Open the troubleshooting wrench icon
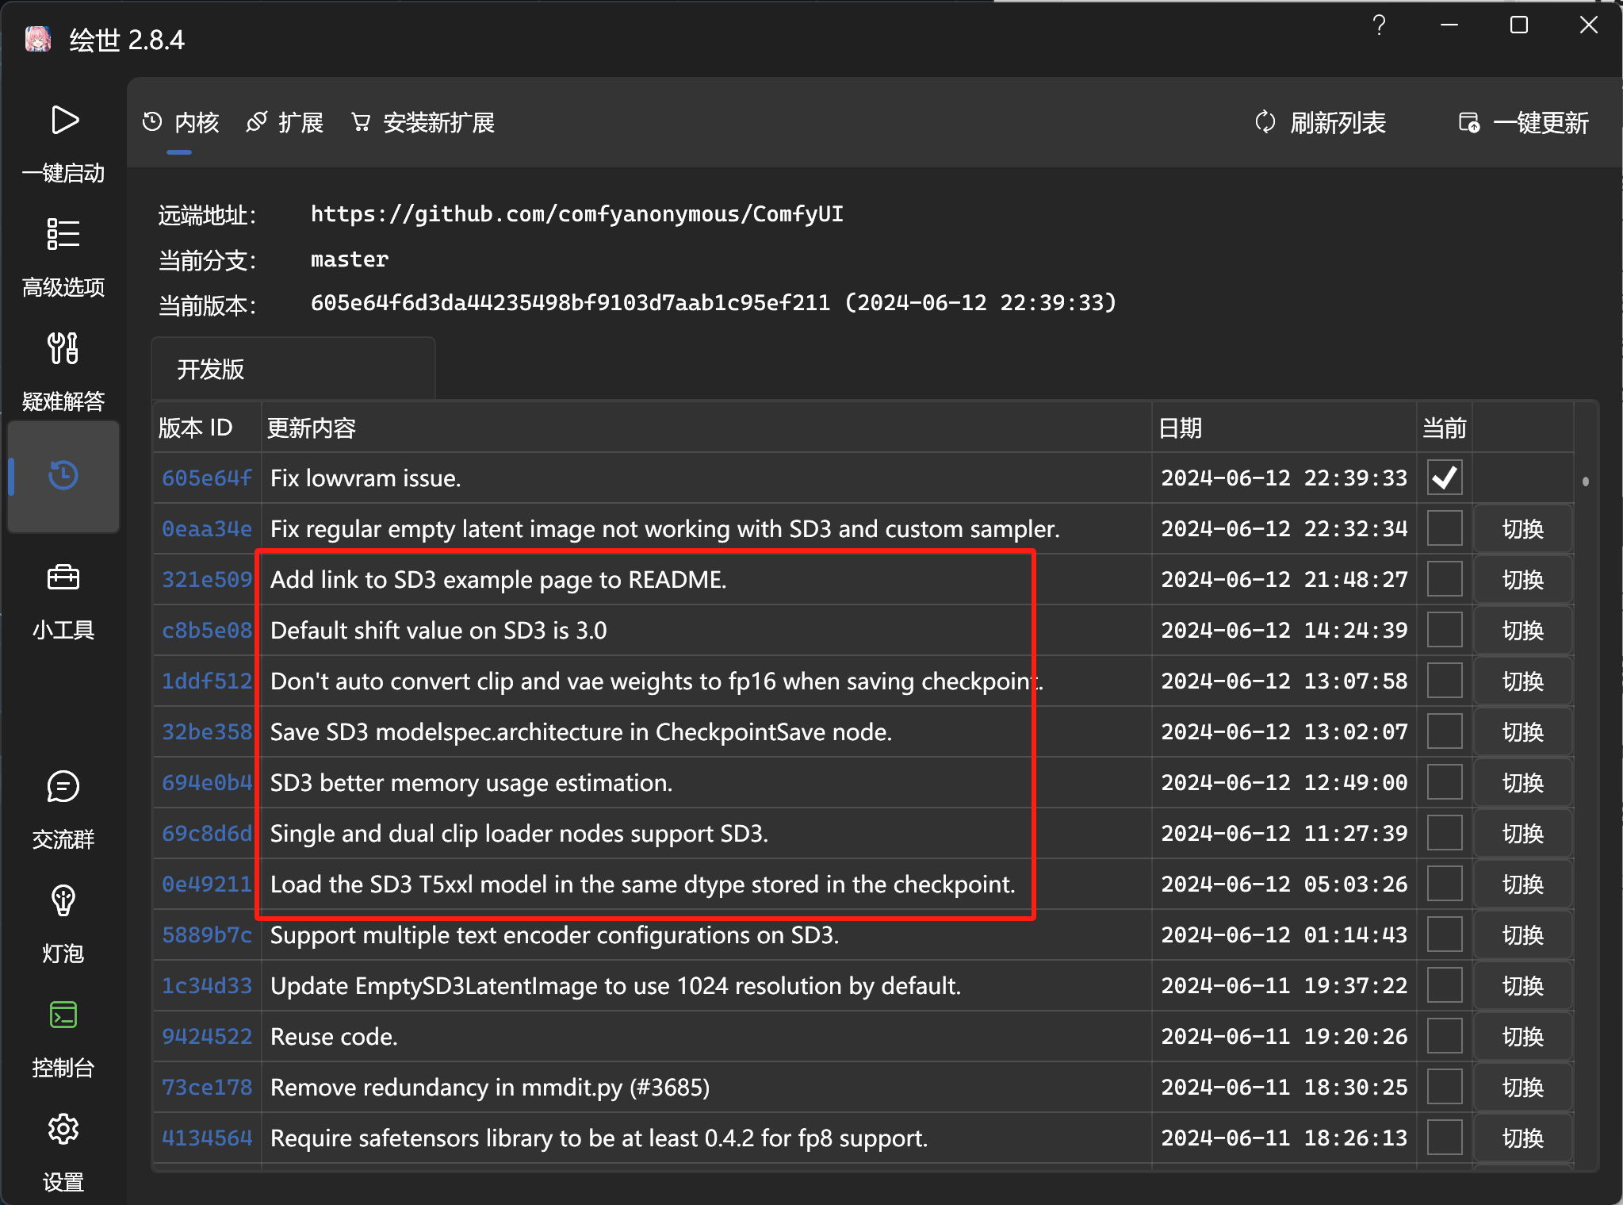 pyautogui.click(x=63, y=348)
